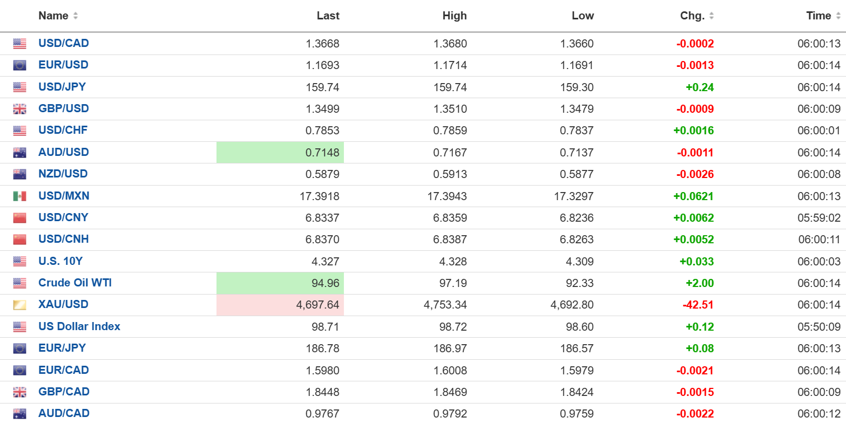The image size is (846, 424).
Task: Click the Australia flag icon beside AUD/CAD
Action: point(19,414)
